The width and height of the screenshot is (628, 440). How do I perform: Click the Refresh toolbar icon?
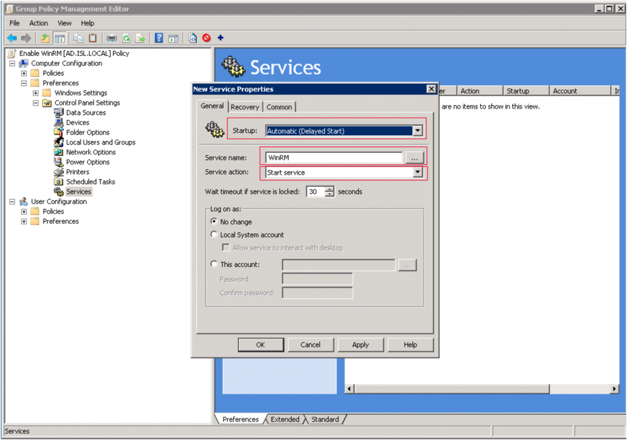[x=126, y=37]
